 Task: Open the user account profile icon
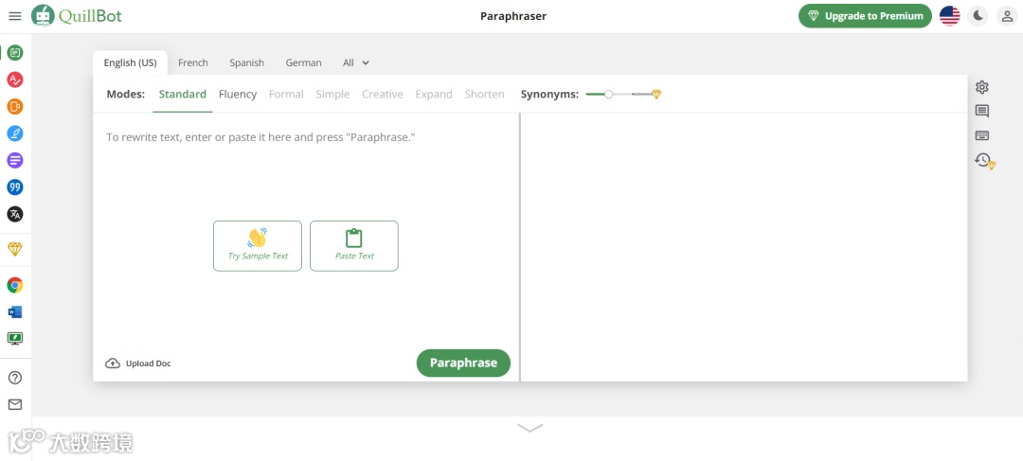click(1007, 16)
